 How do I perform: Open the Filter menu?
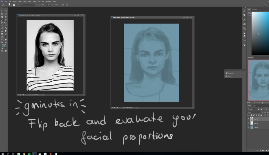point(35,1)
